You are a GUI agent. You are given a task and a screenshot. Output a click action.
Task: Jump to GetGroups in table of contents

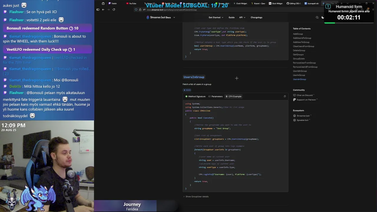click(298, 54)
